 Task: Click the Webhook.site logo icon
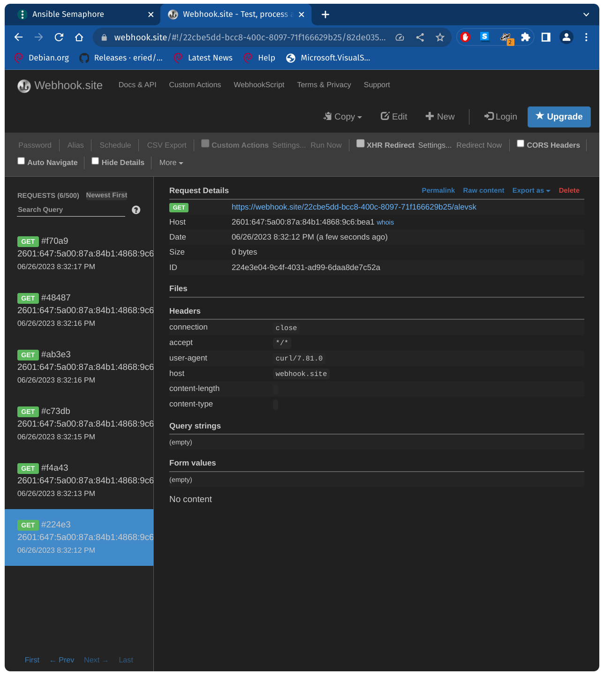[24, 86]
